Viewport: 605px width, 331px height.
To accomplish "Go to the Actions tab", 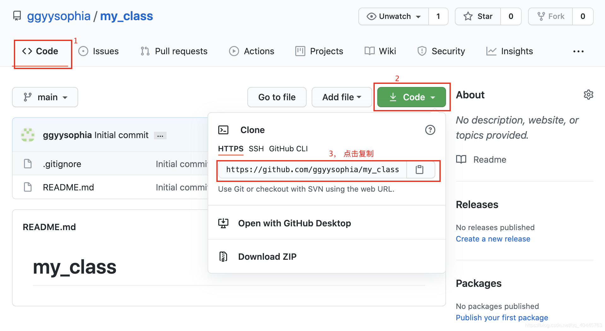I will coord(252,51).
